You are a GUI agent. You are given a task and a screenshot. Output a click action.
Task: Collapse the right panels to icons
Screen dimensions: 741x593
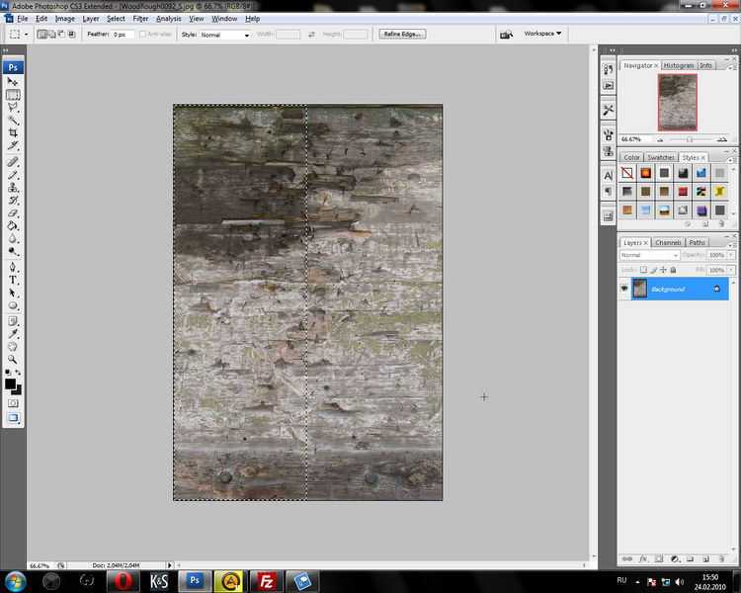734,50
